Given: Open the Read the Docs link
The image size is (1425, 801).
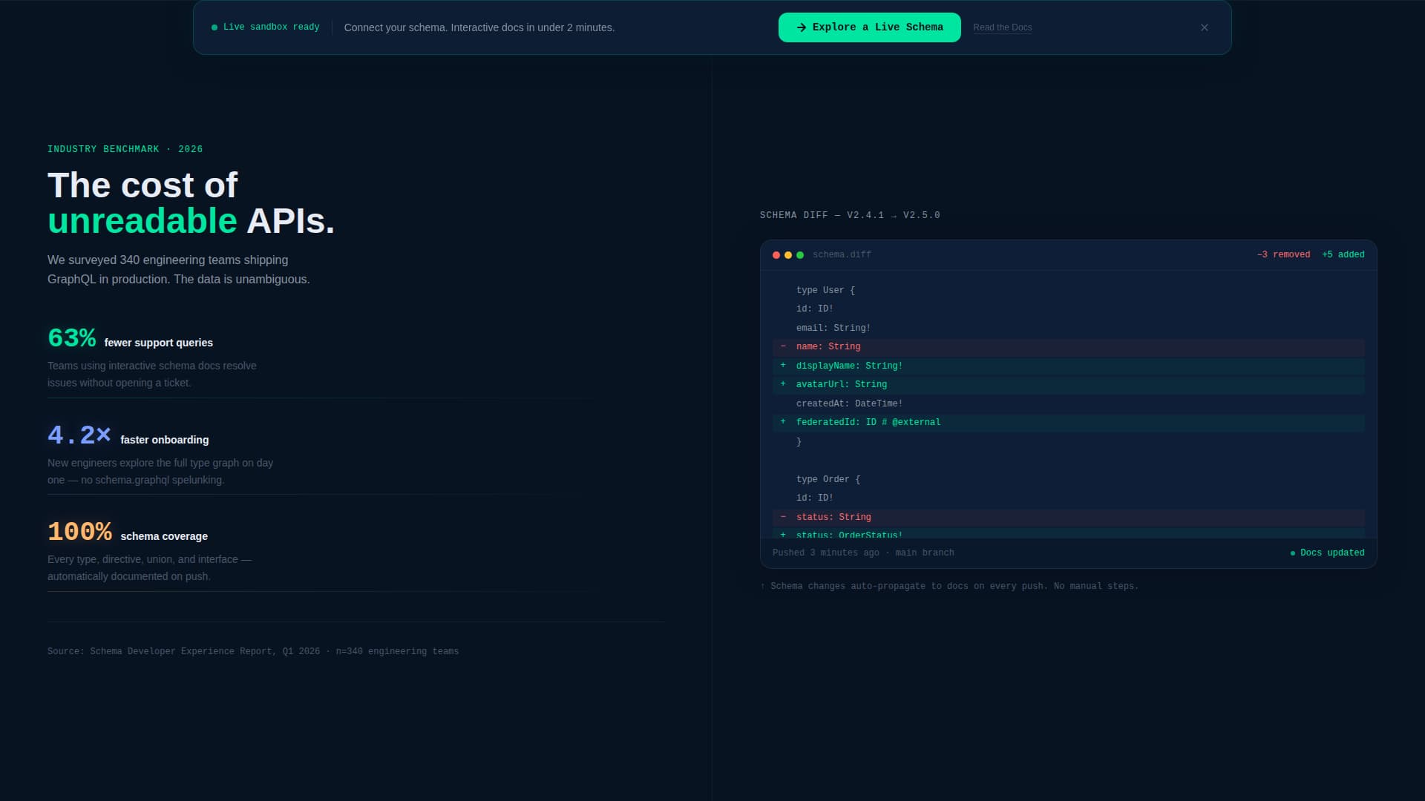Looking at the screenshot, I should pos(1002,27).
